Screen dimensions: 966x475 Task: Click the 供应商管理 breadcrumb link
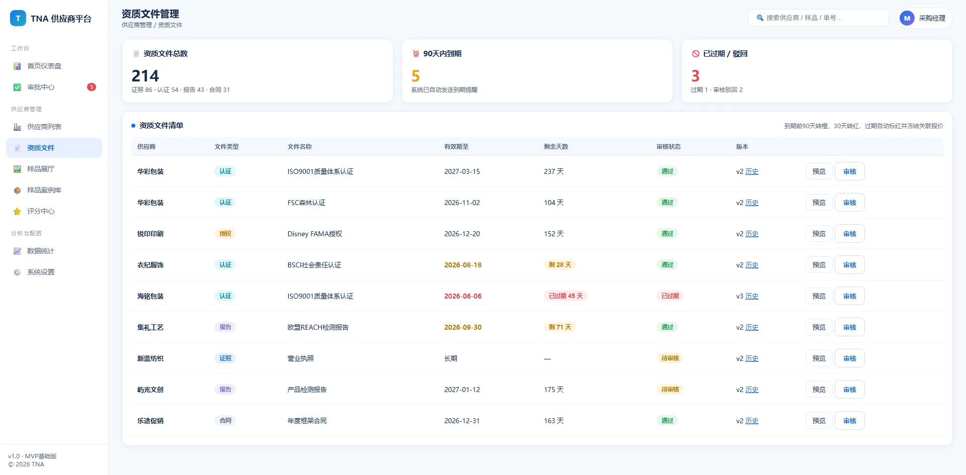click(x=136, y=25)
